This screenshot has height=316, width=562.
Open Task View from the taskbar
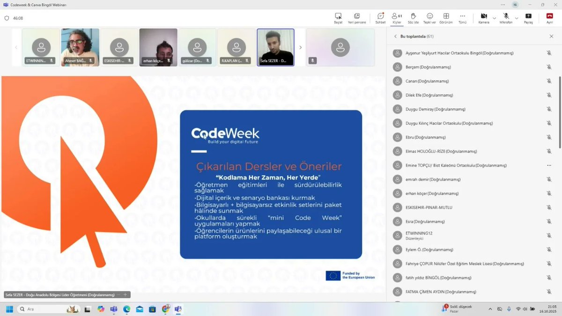(88, 309)
